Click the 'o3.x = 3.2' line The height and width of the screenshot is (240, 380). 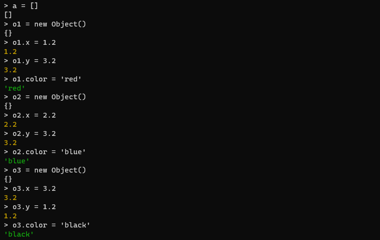point(30,188)
